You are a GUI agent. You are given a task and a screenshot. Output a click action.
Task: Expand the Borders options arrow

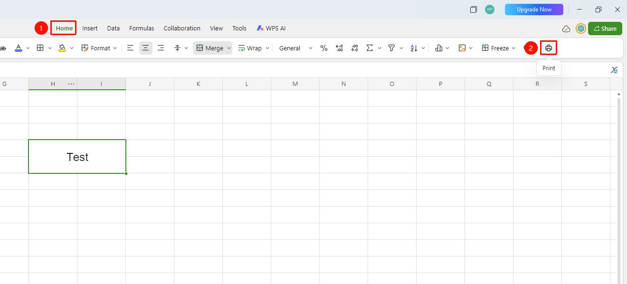click(x=50, y=48)
